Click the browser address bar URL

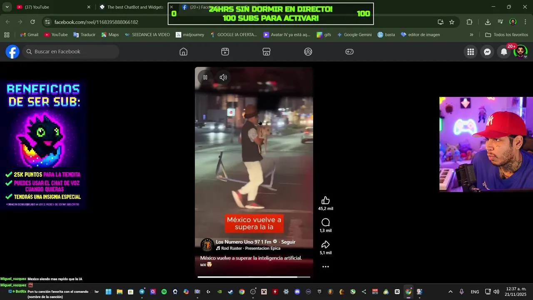(96, 22)
